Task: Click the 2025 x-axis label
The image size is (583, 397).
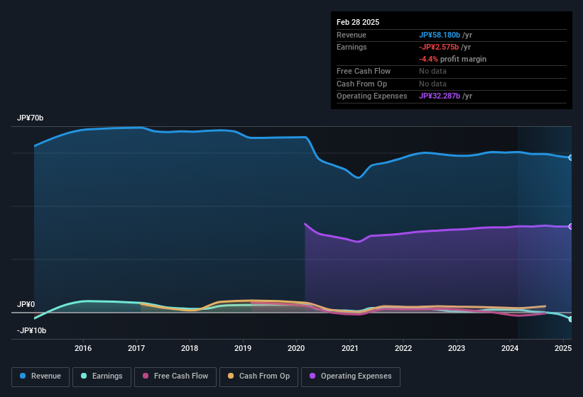Action: [563, 348]
